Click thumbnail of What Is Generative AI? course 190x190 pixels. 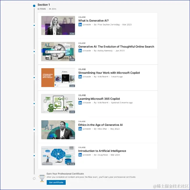tap(58, 25)
